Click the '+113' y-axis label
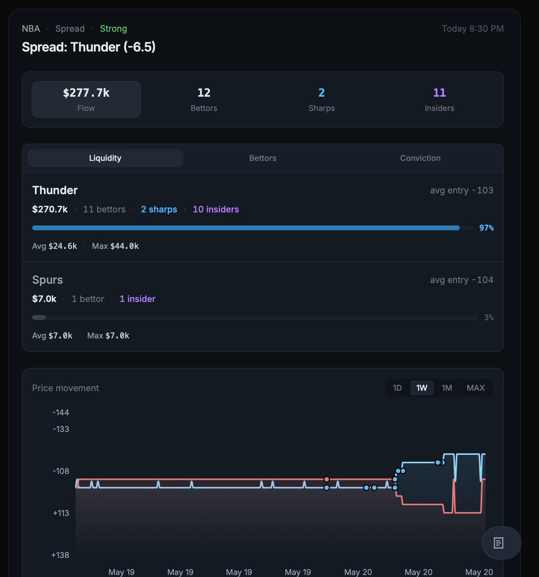 point(61,513)
